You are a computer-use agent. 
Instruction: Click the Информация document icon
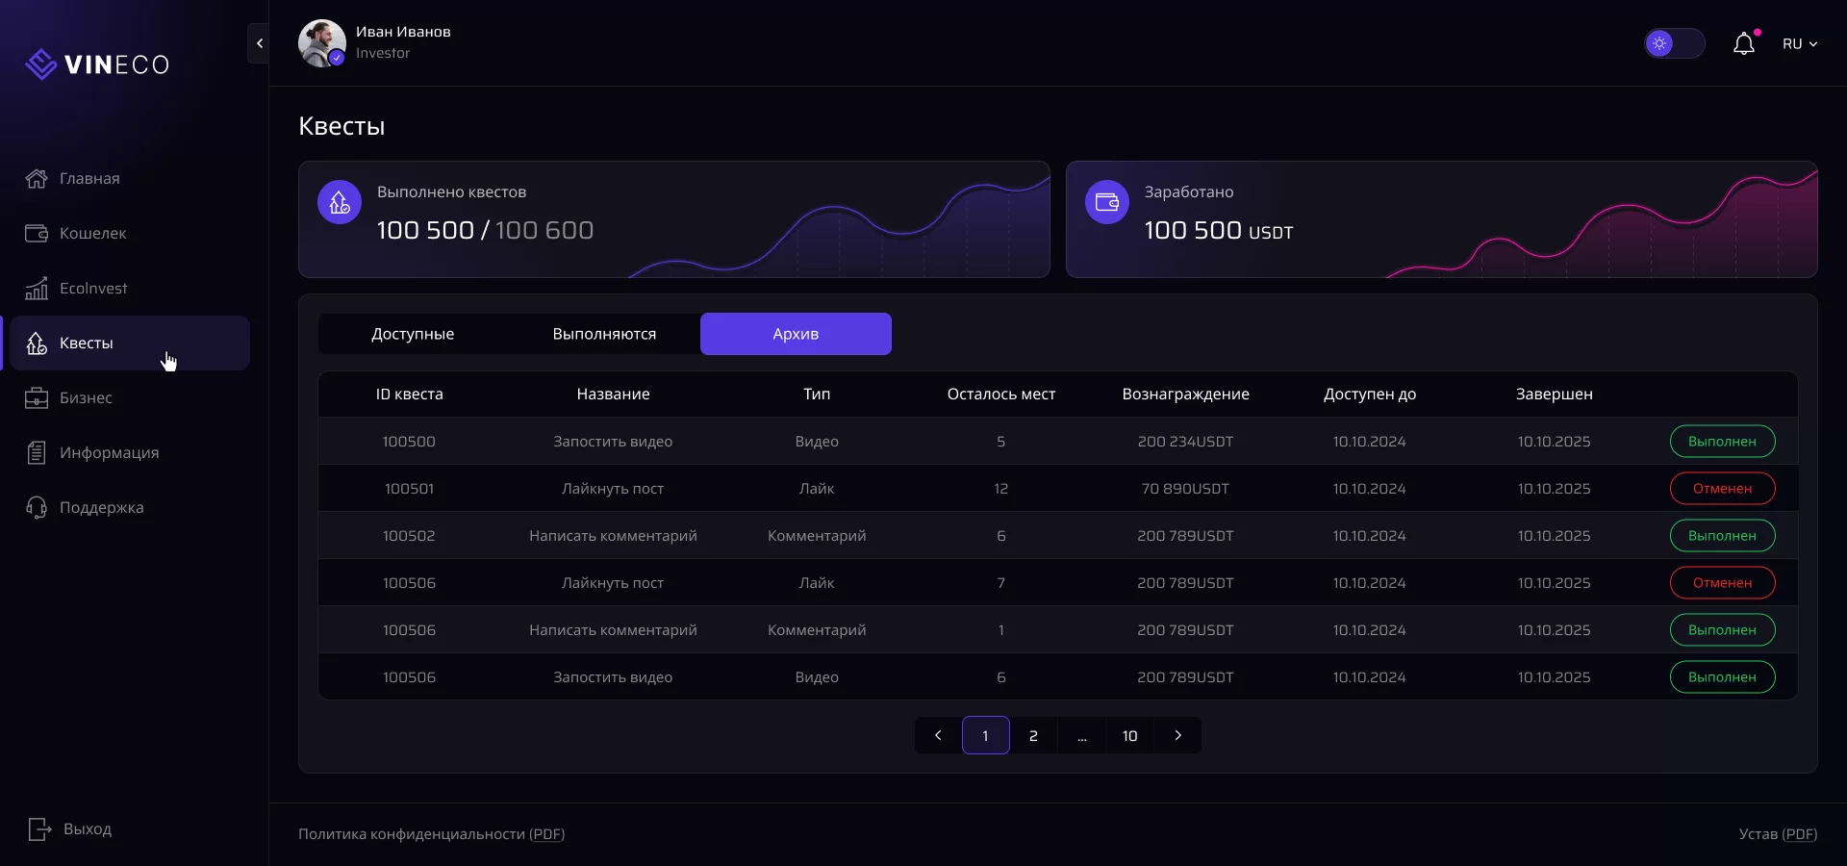37,453
